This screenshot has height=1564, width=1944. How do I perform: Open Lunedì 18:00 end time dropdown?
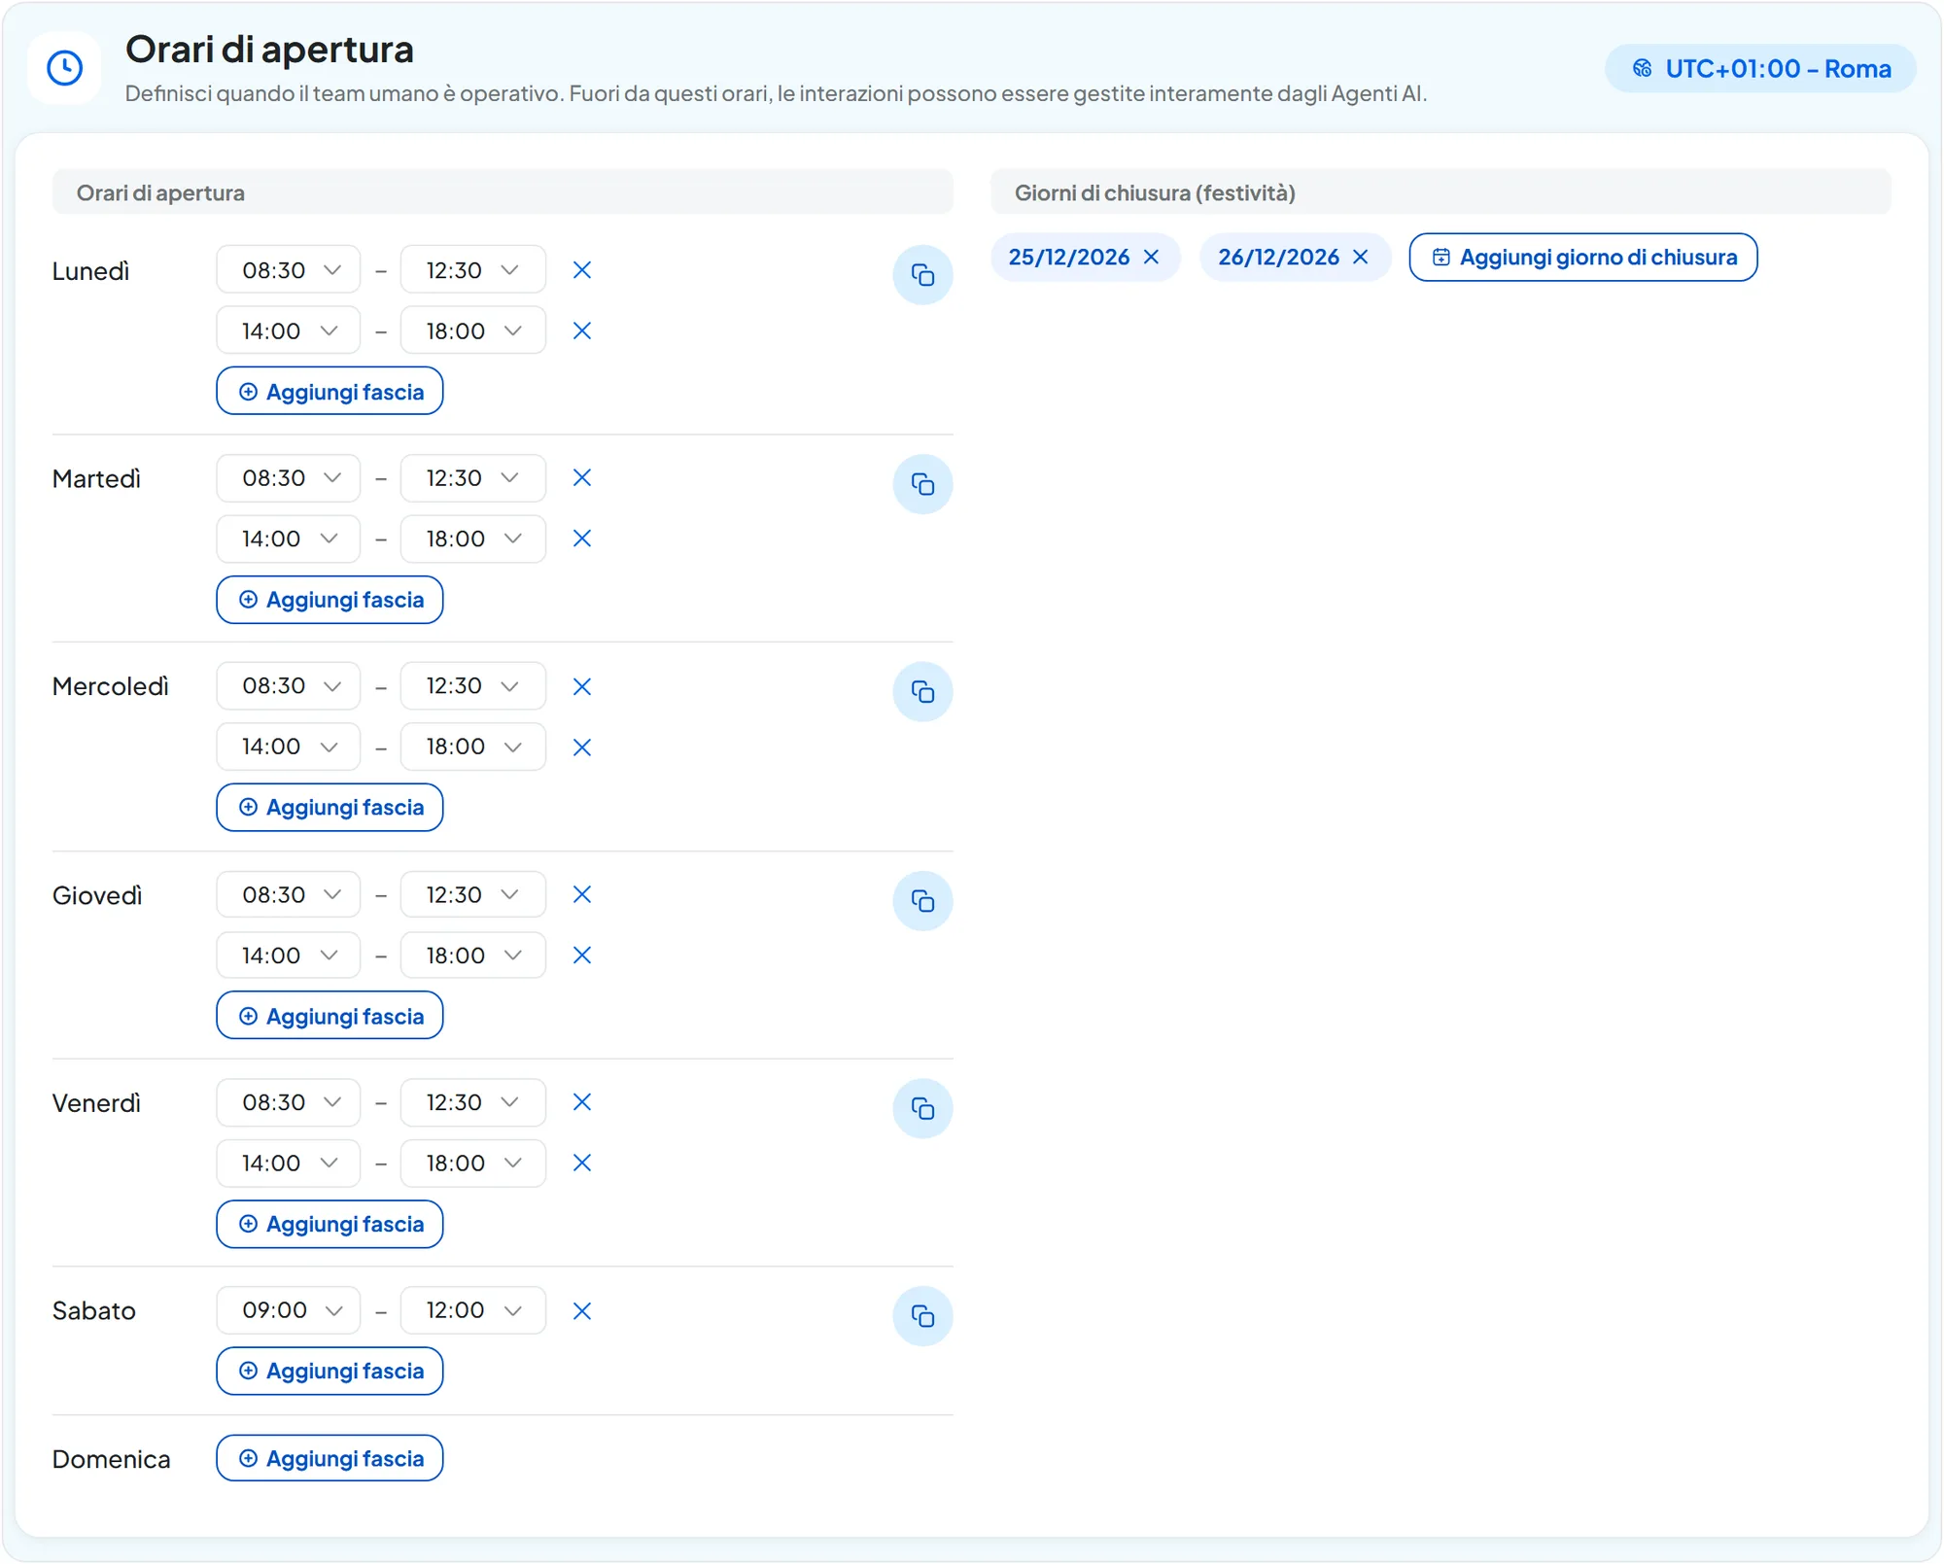473,331
